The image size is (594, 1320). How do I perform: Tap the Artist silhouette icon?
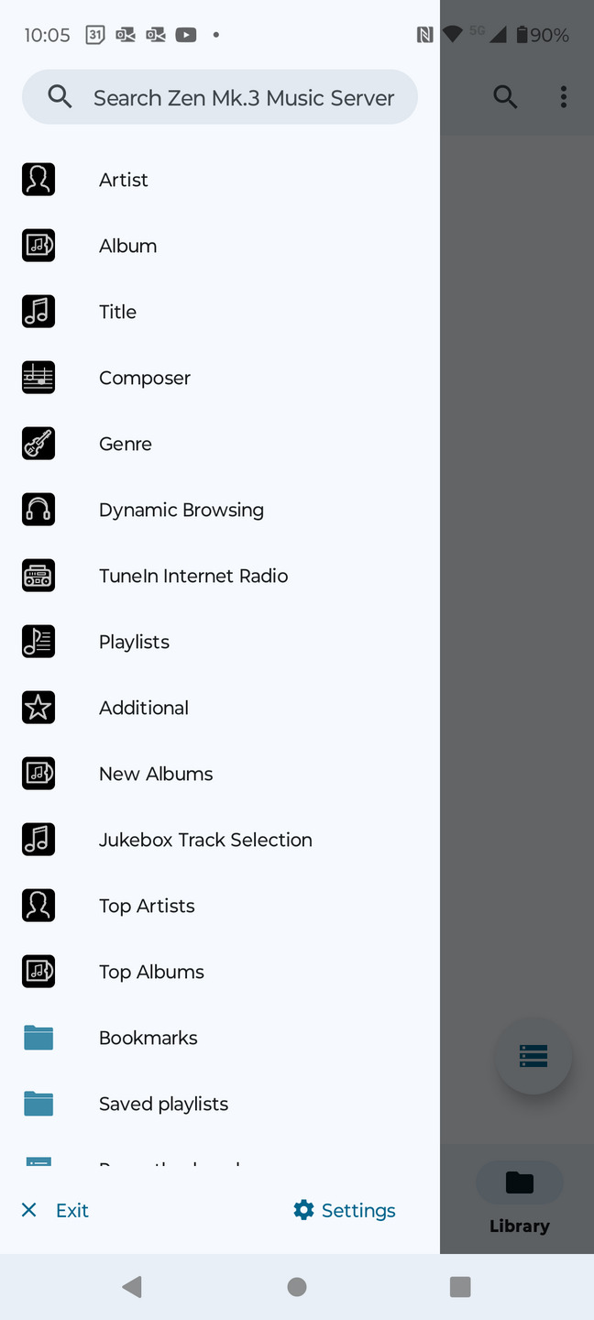click(x=38, y=180)
